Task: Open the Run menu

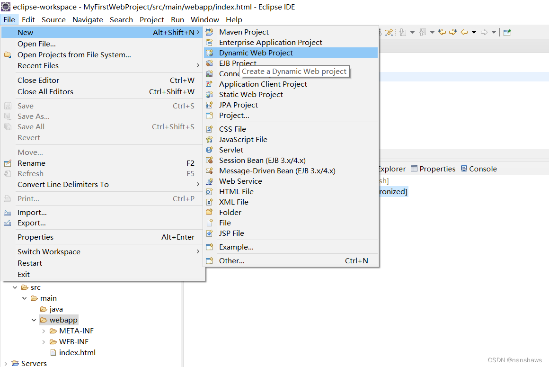Action: coord(177,19)
